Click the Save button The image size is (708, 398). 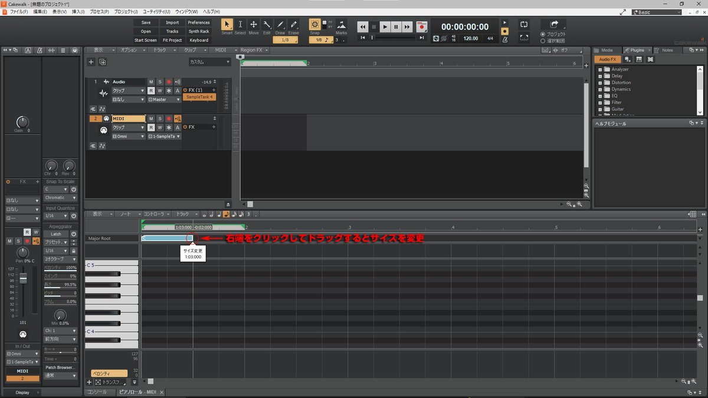pyautogui.click(x=146, y=22)
